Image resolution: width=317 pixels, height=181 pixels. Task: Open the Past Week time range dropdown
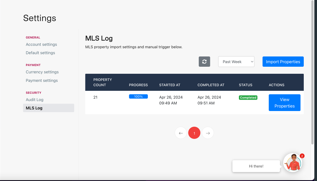point(236,62)
